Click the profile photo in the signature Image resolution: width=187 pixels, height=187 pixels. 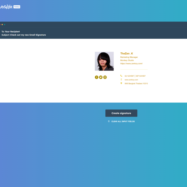104,61
